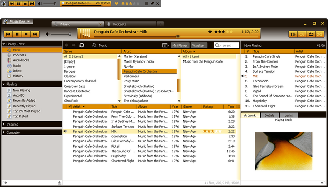Skip to next track in main player
Screen dimensions: 328x187
(35, 34)
